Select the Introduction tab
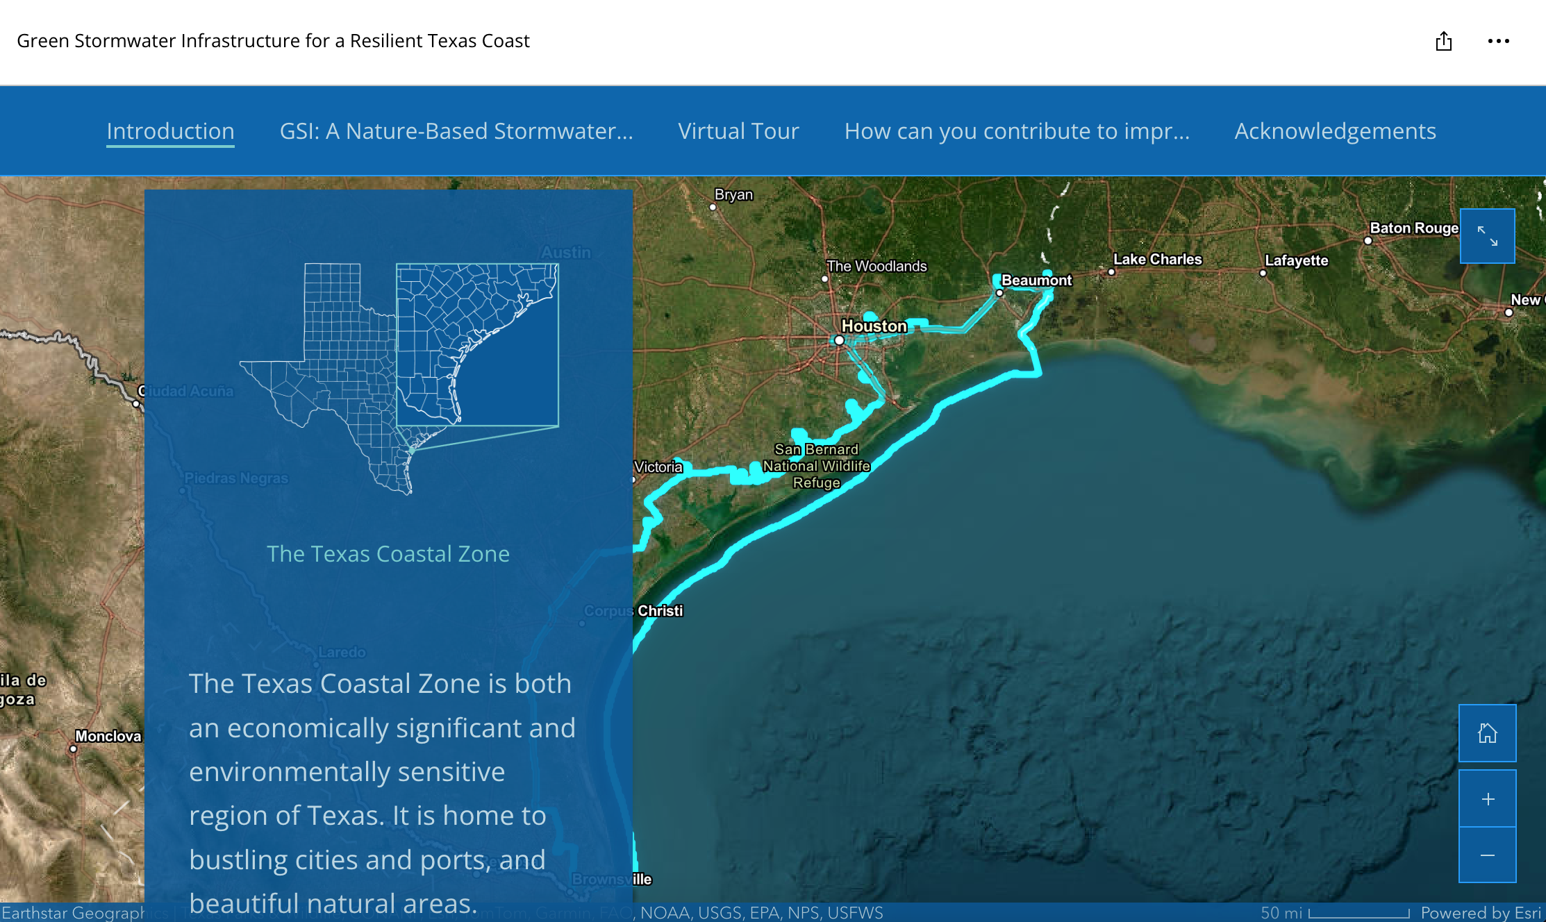Screen dimensions: 1546x922 pos(170,131)
